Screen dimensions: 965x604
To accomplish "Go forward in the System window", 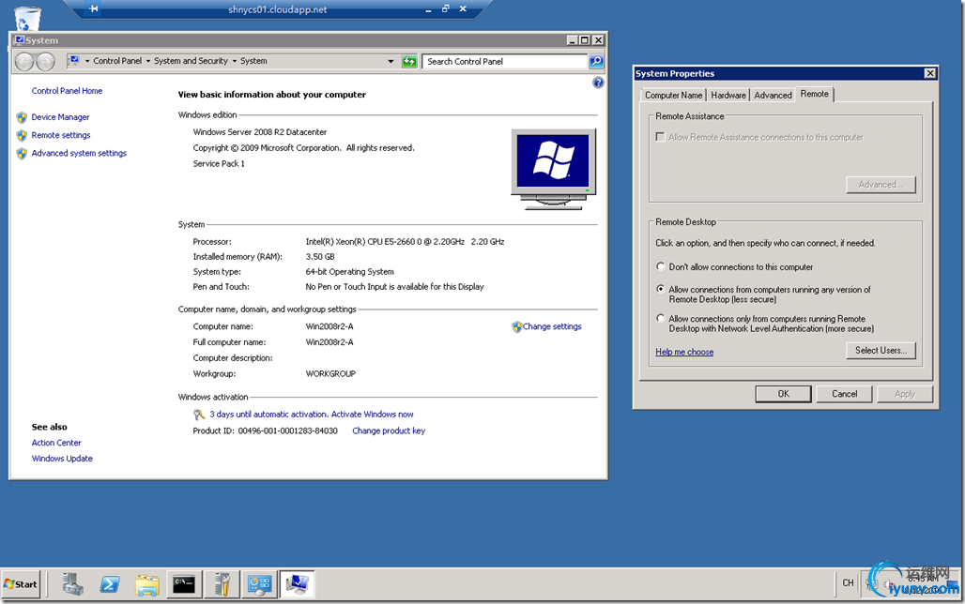I will (x=45, y=62).
